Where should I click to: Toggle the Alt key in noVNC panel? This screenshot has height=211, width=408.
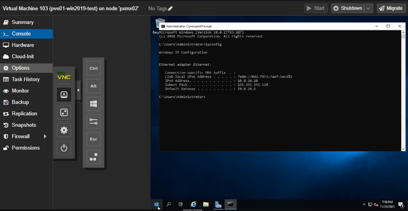click(93, 86)
